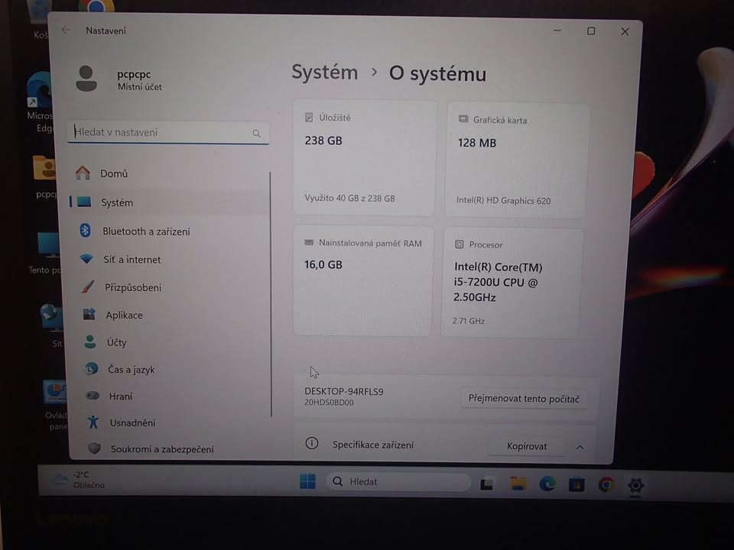734x550 pixels.
Task: Click the pcpcpc account avatar
Action: [x=86, y=77]
